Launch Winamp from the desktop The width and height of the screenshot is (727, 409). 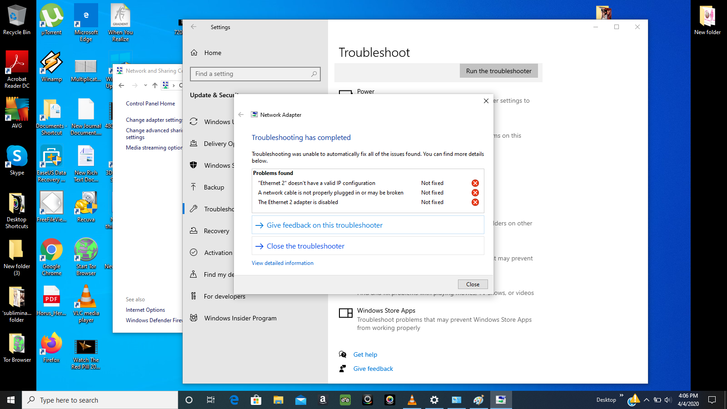[51, 66]
